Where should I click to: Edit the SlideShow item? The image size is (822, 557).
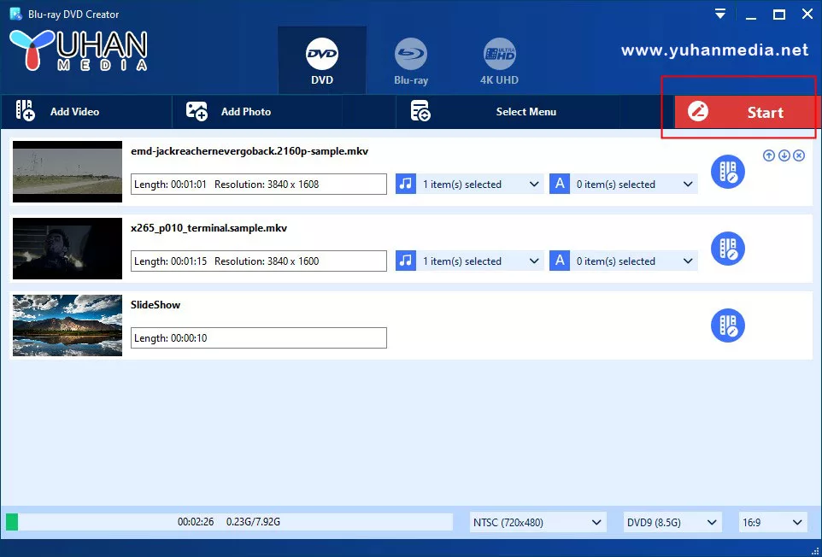pos(727,325)
